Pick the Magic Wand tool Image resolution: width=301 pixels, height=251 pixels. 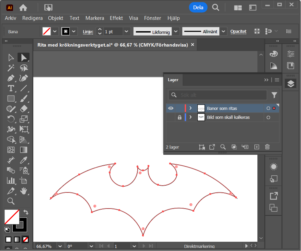click(11, 68)
